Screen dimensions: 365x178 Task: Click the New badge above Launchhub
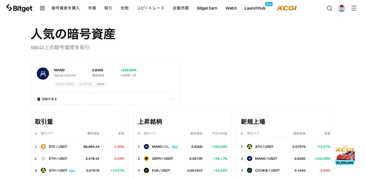(269, 4)
